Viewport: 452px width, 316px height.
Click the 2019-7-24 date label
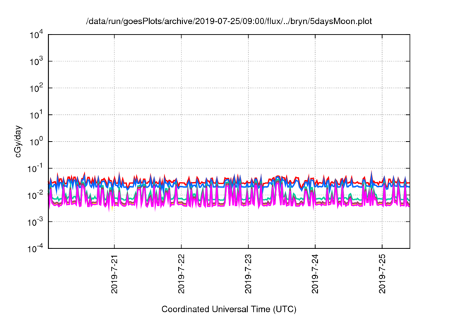[315, 274]
